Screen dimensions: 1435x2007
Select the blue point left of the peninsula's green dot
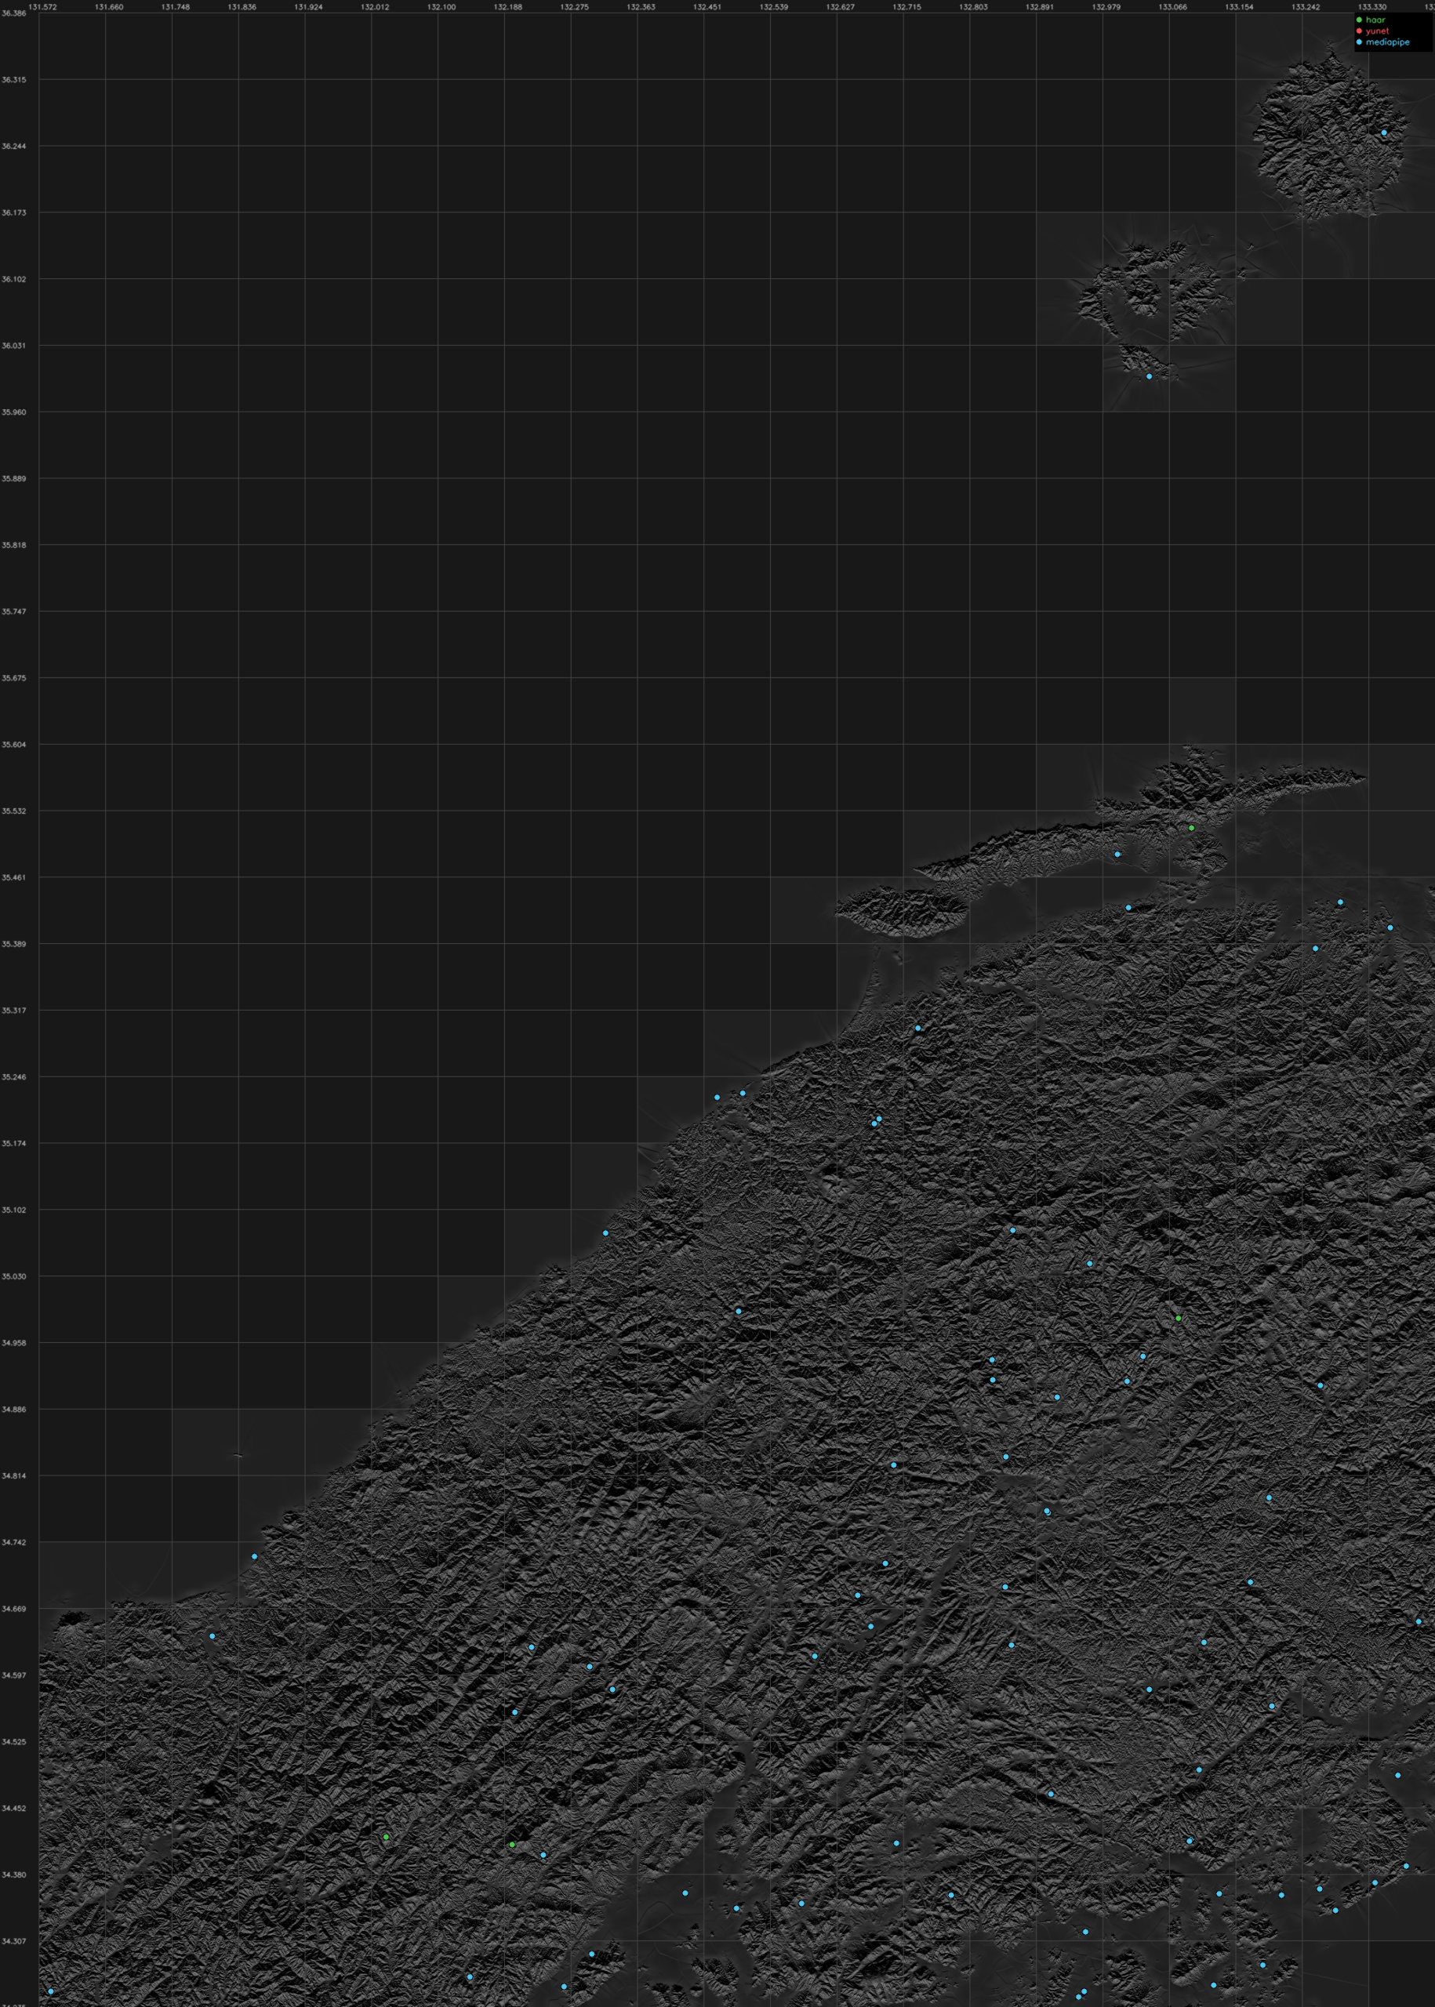pyautogui.click(x=1117, y=855)
